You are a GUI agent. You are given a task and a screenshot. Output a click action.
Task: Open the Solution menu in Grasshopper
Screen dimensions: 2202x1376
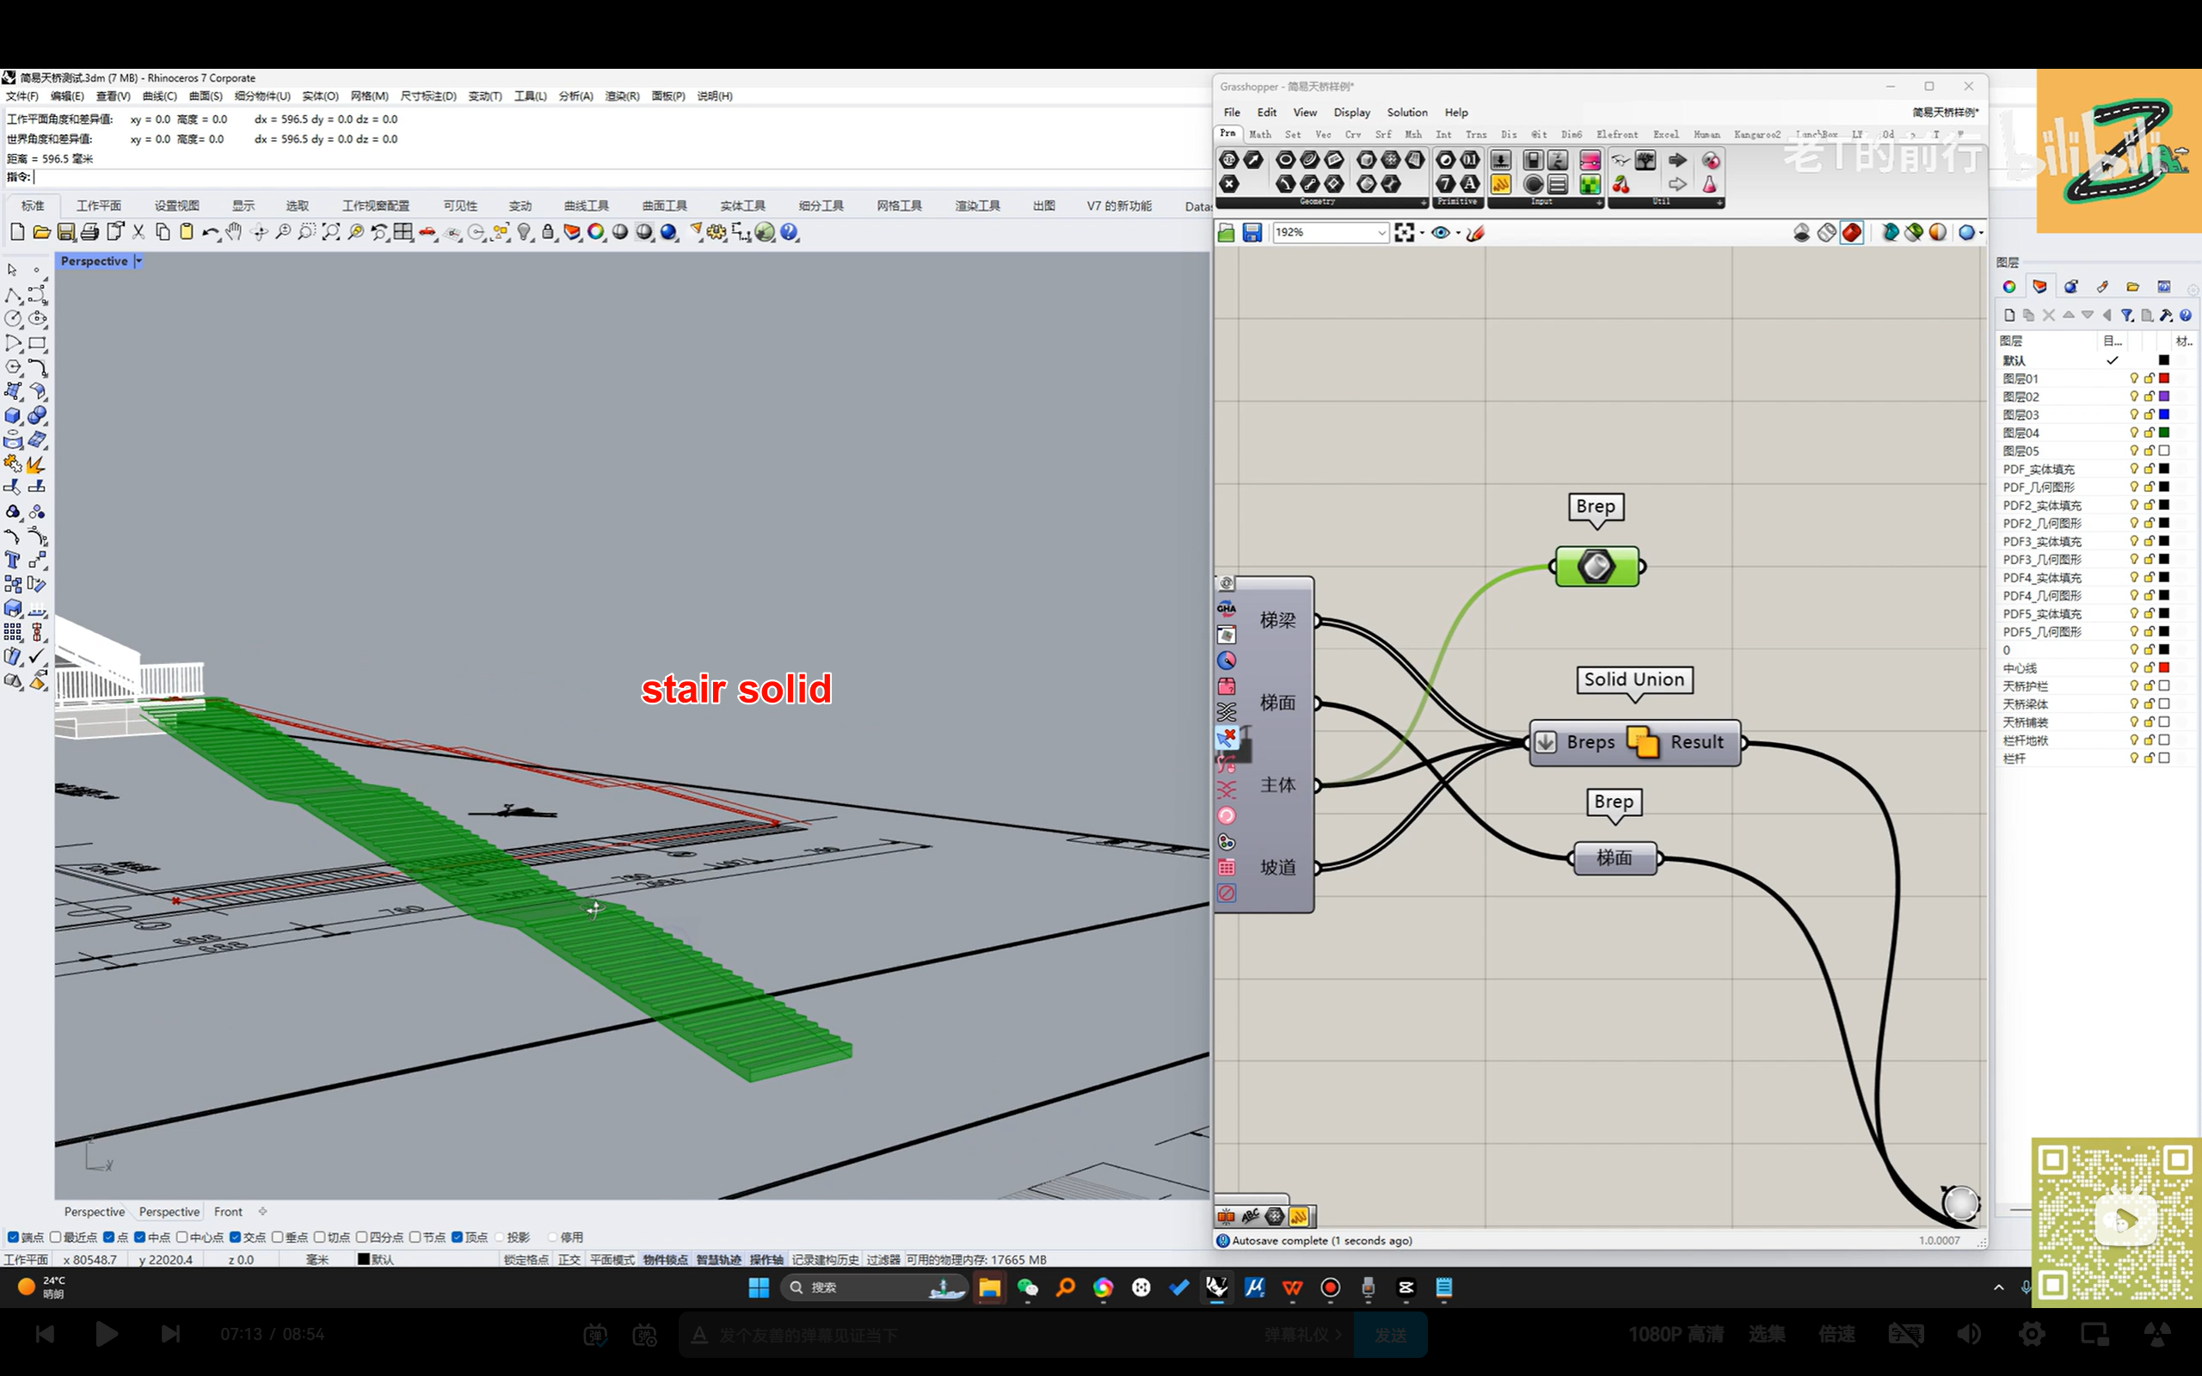click(x=1405, y=112)
